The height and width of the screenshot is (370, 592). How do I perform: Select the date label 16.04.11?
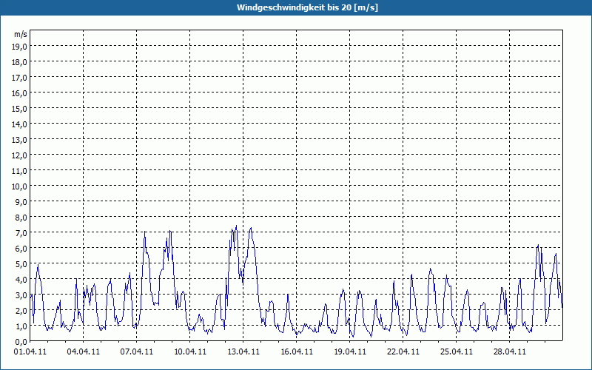point(297,351)
